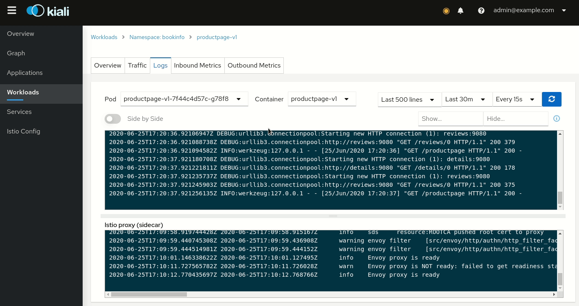
Task: Expand the admin@example.com user dropdown
Action: point(530,10)
